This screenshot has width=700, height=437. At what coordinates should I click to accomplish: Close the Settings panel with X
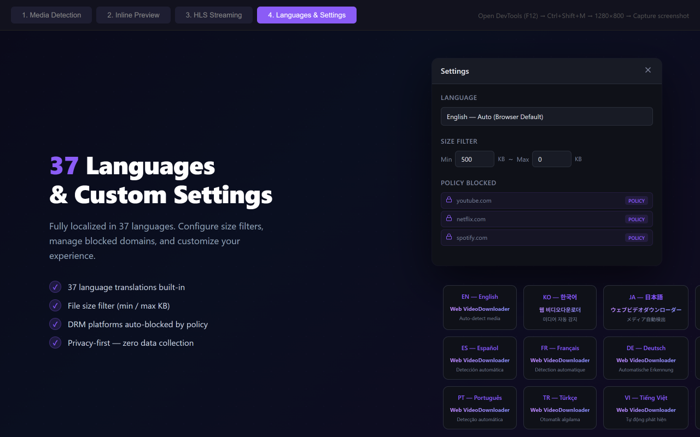tap(648, 70)
